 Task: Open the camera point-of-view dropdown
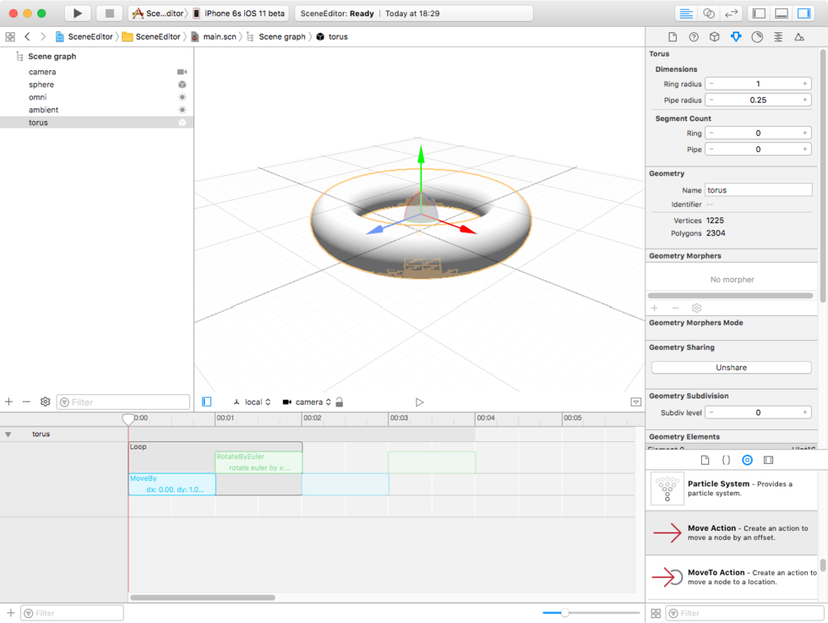coord(306,402)
